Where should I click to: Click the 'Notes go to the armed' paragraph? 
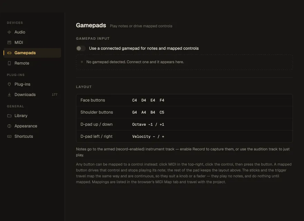(x=183, y=152)
